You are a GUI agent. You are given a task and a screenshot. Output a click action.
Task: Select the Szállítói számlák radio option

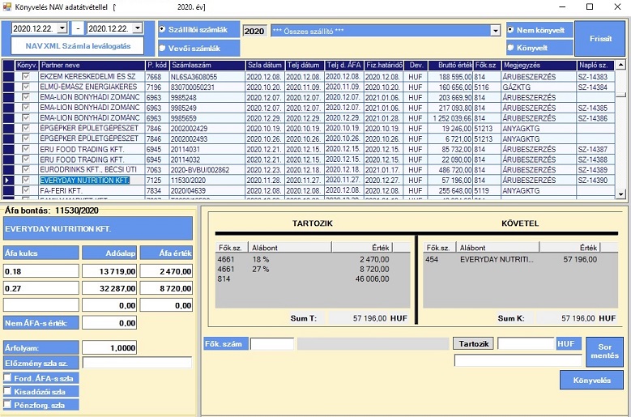[x=163, y=29]
